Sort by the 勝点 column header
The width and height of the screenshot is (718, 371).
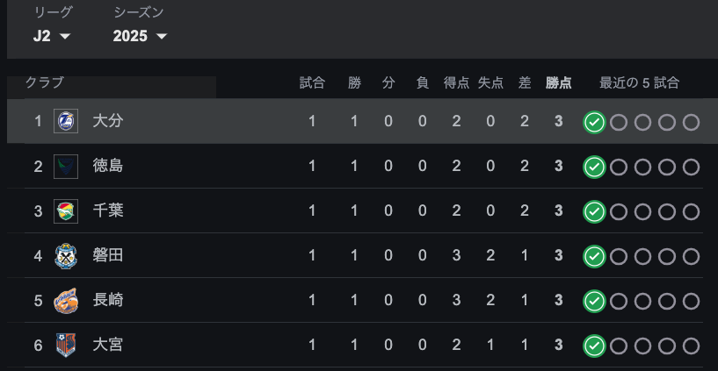click(x=558, y=83)
